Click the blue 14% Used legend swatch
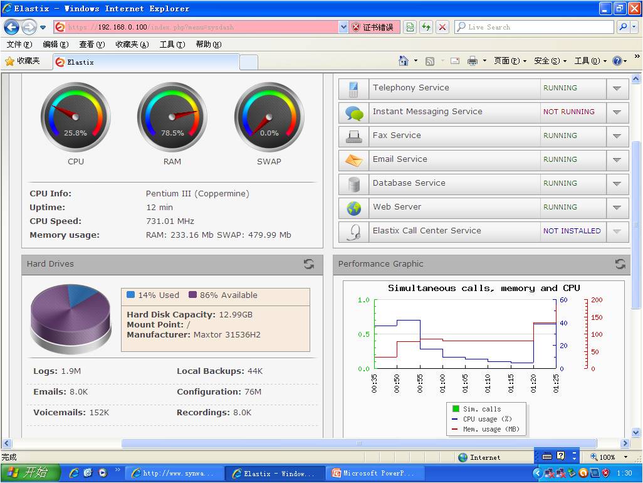The width and height of the screenshot is (643, 483). point(131,295)
